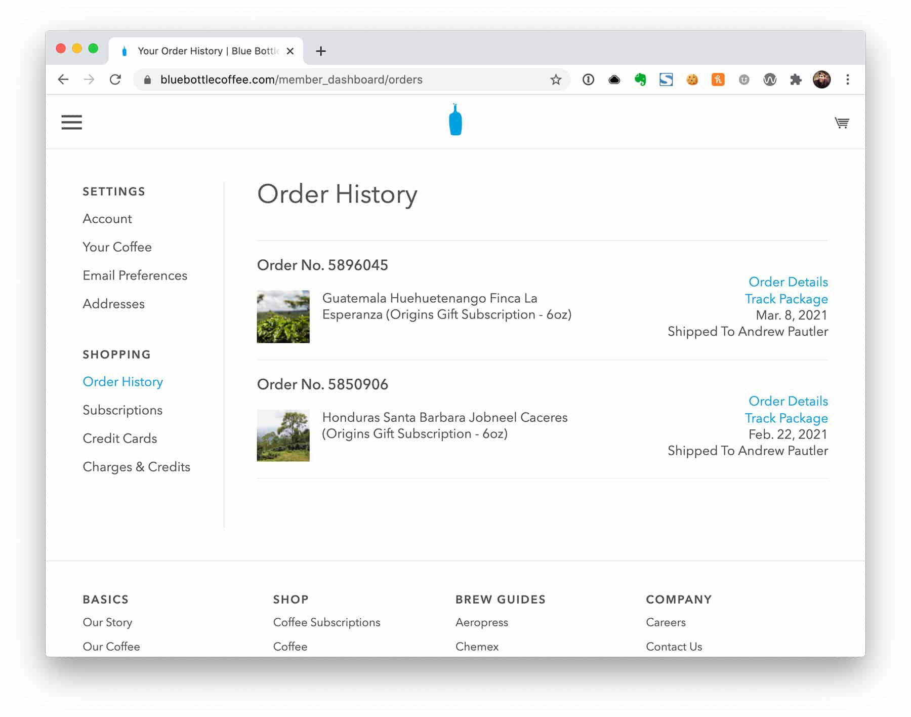The width and height of the screenshot is (911, 717).
Task: Select Order History in sidebar
Action: click(122, 382)
